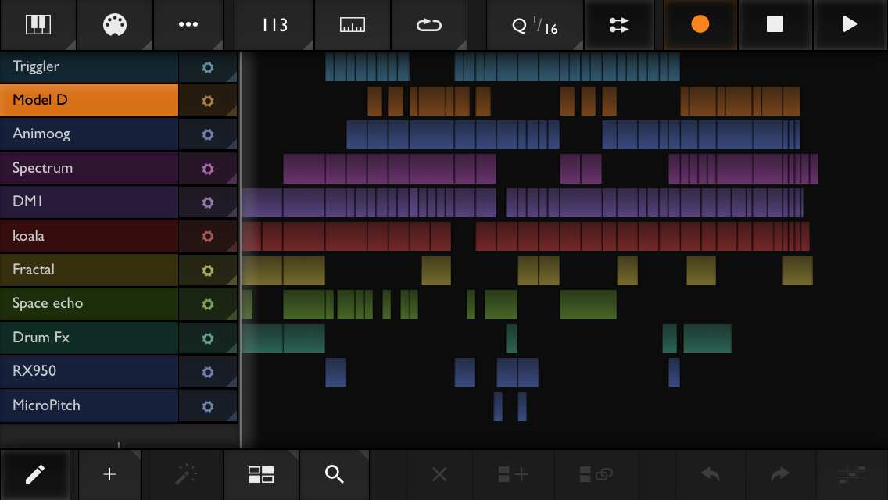888x500 pixels.
Task: Open Spectrum track settings gear
Action: (208, 169)
